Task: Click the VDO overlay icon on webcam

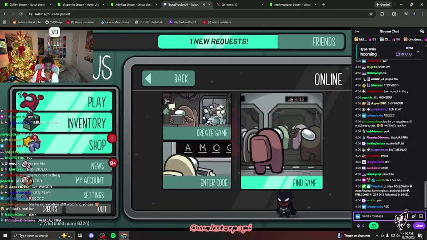Action: [55, 32]
